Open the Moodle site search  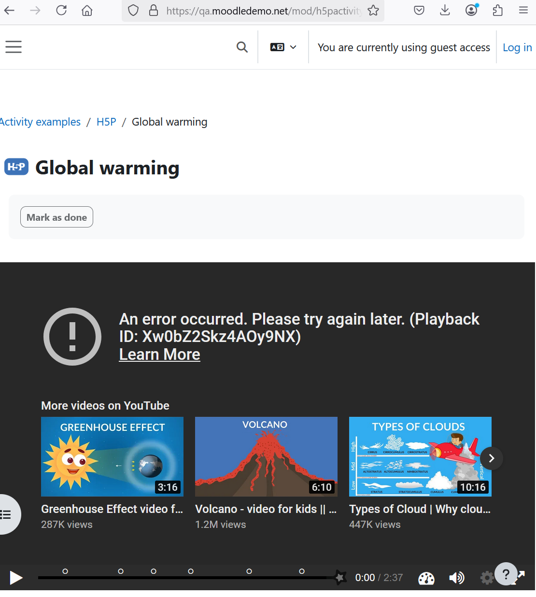tap(242, 47)
